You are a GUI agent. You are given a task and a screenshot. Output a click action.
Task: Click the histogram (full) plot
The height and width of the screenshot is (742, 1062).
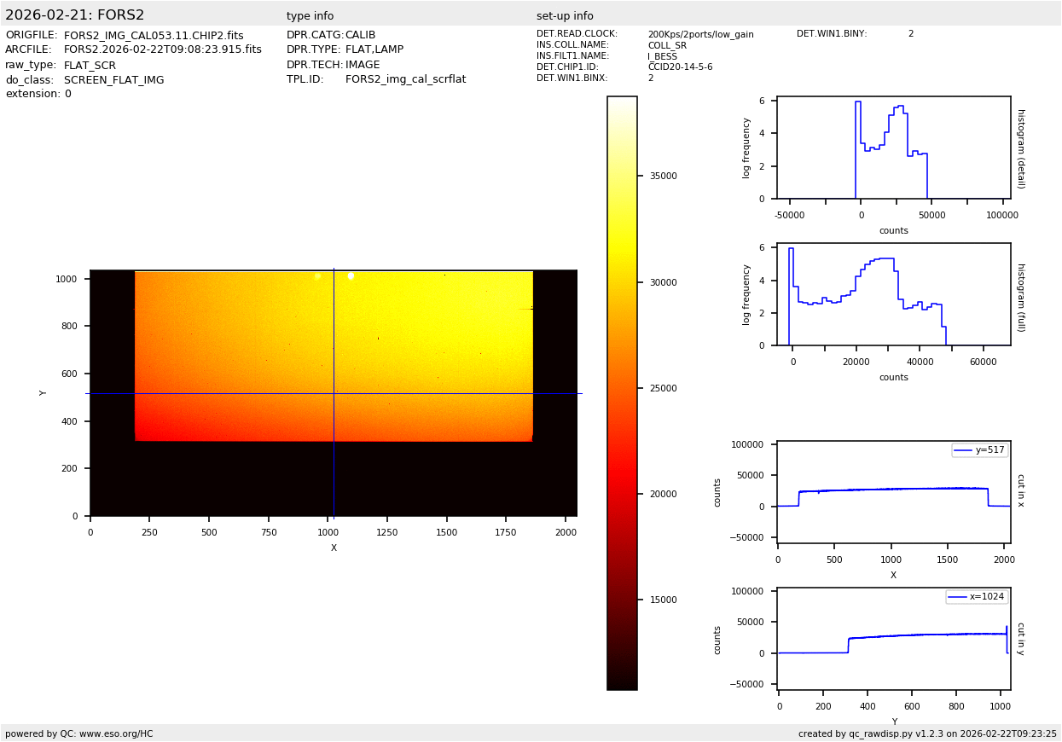pyautogui.click(x=893, y=296)
